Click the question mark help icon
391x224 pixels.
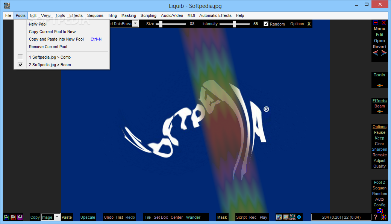pos(376,217)
